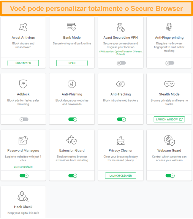Image resolution: width=193 pixels, height=219 pixels.
Task: Click the external link icon in Launch Window
Action: pos(181,120)
